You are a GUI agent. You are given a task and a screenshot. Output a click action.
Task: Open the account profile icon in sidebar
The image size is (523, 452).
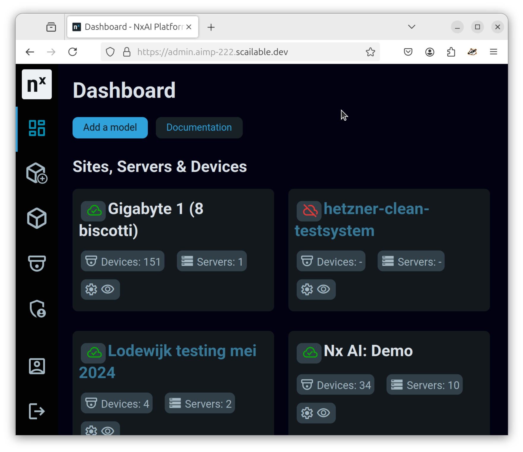click(x=37, y=366)
